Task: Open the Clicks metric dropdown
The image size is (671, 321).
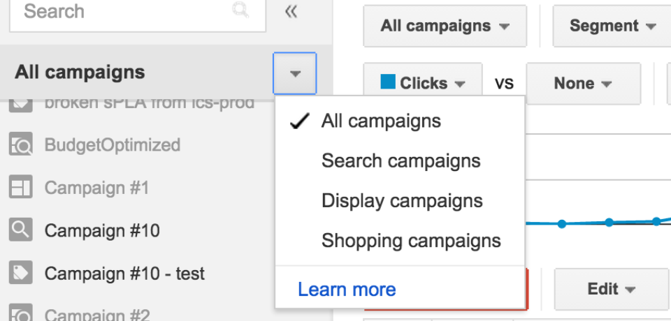Action: click(423, 83)
